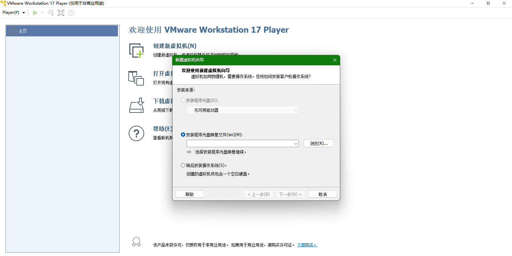Enter full screen mode from the toolbar
Viewport: 512px width, 256px height.
tap(61, 13)
